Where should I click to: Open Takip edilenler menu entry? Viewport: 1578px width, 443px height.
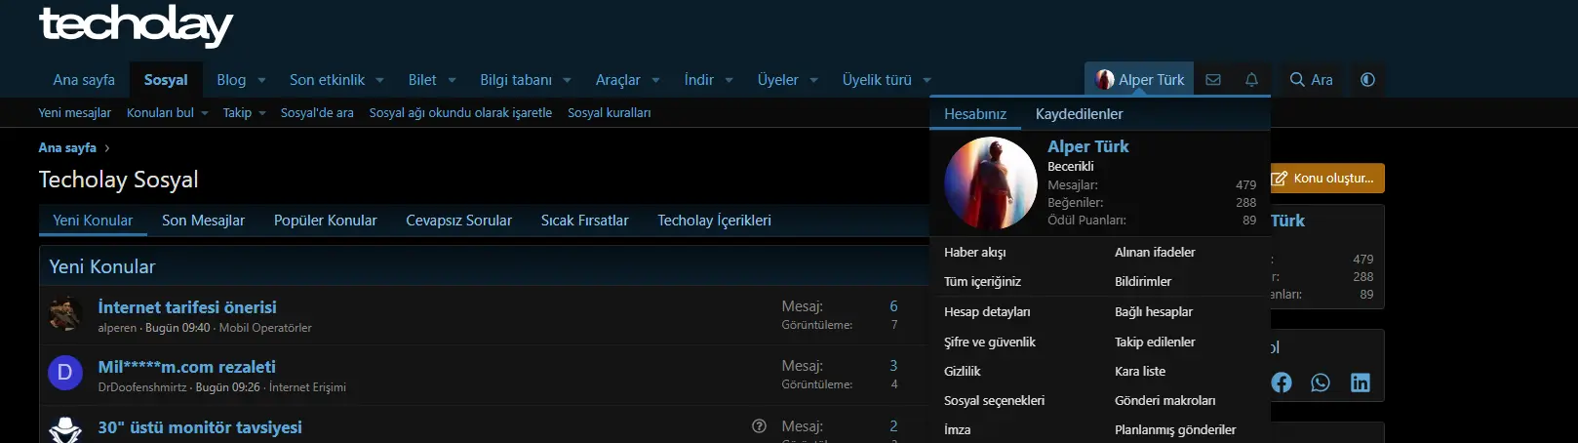[1155, 342]
